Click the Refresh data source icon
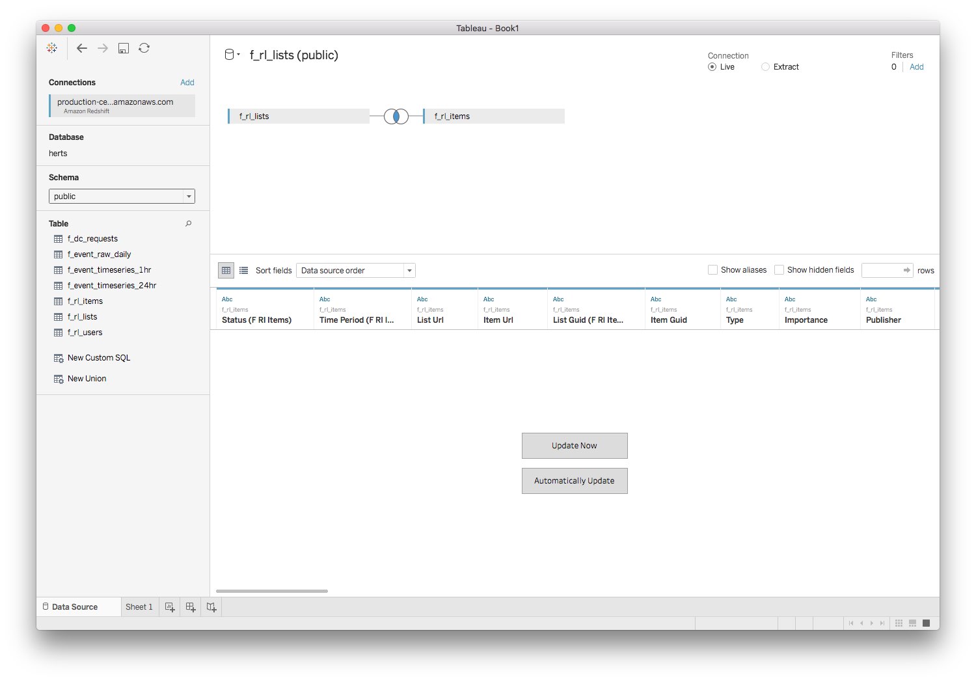The height and width of the screenshot is (682, 976). coord(144,48)
